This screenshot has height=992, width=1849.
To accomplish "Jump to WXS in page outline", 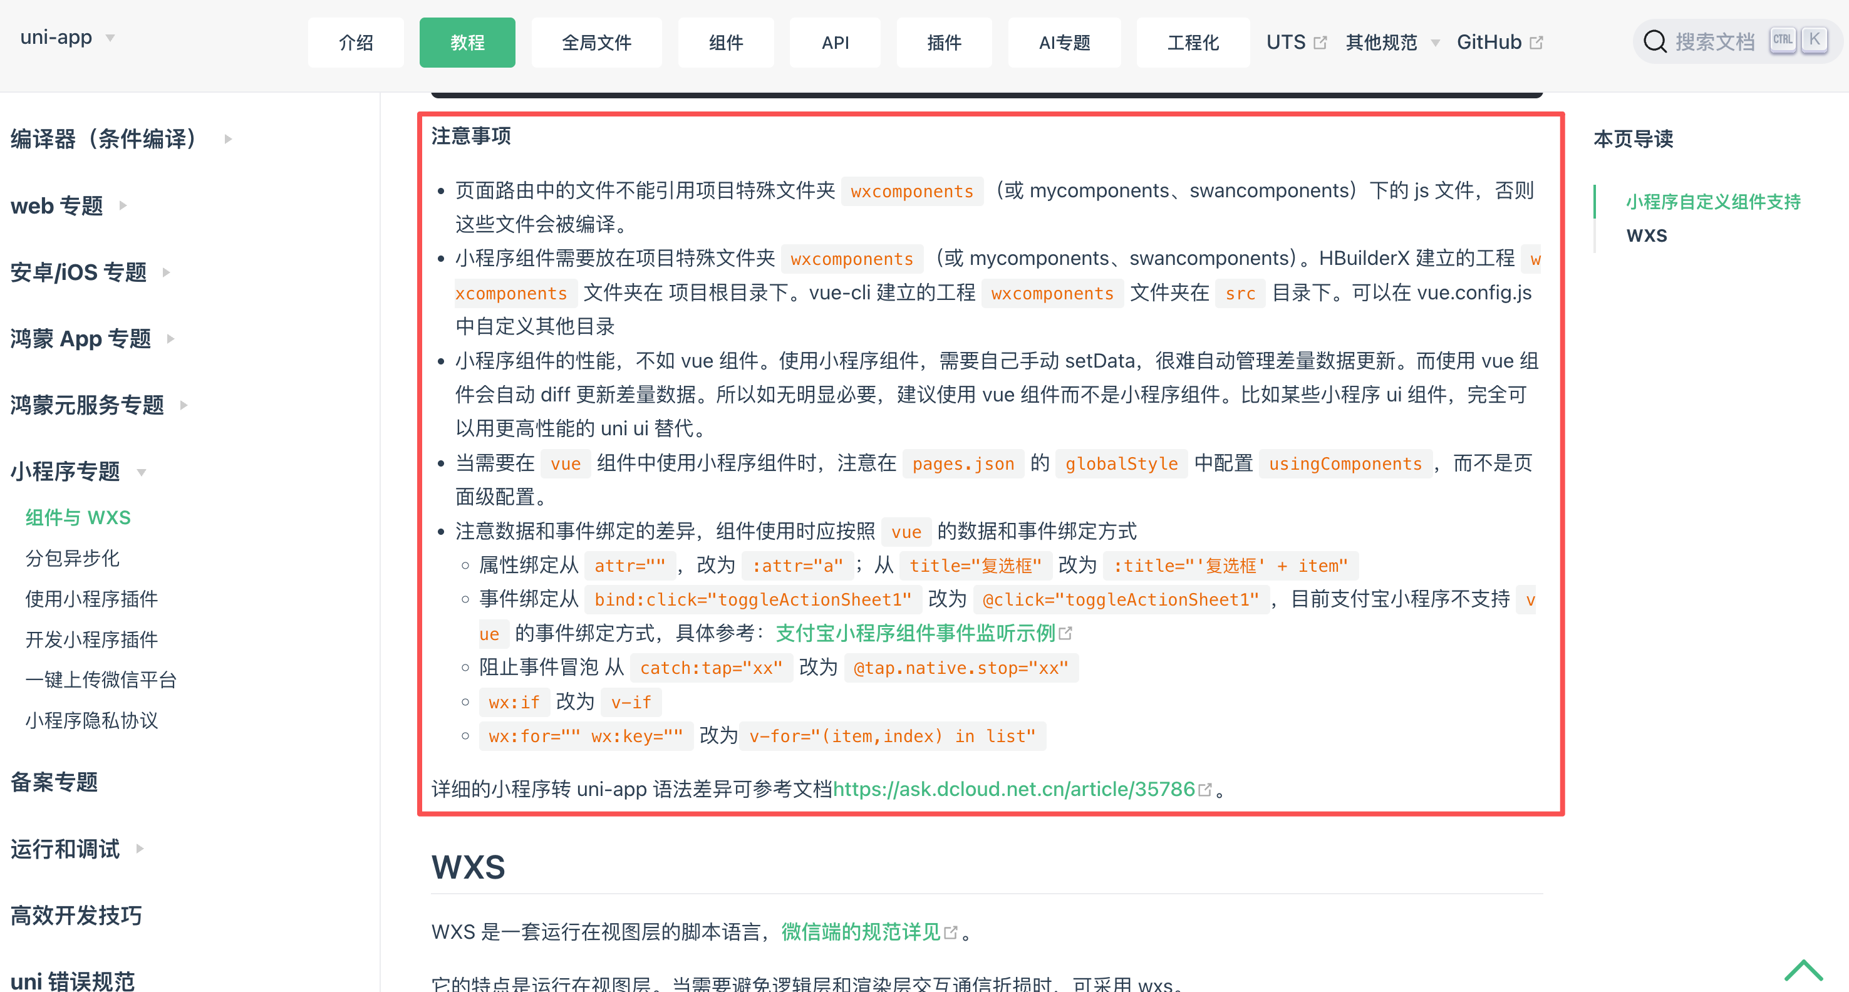I will pyautogui.click(x=1647, y=235).
